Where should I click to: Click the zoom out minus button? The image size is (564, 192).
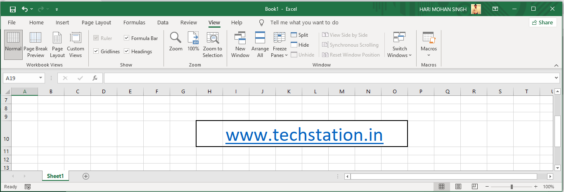[488, 187]
